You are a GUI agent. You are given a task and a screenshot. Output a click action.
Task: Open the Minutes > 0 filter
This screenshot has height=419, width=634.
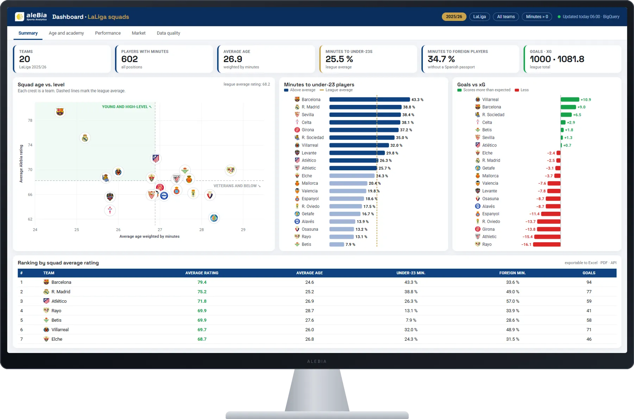[x=537, y=17]
